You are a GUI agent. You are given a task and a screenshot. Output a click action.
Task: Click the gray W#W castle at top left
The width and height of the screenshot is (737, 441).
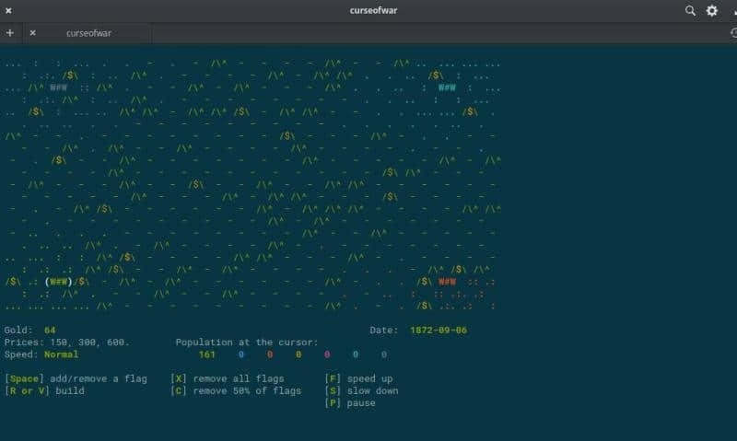pyautogui.click(x=58, y=88)
